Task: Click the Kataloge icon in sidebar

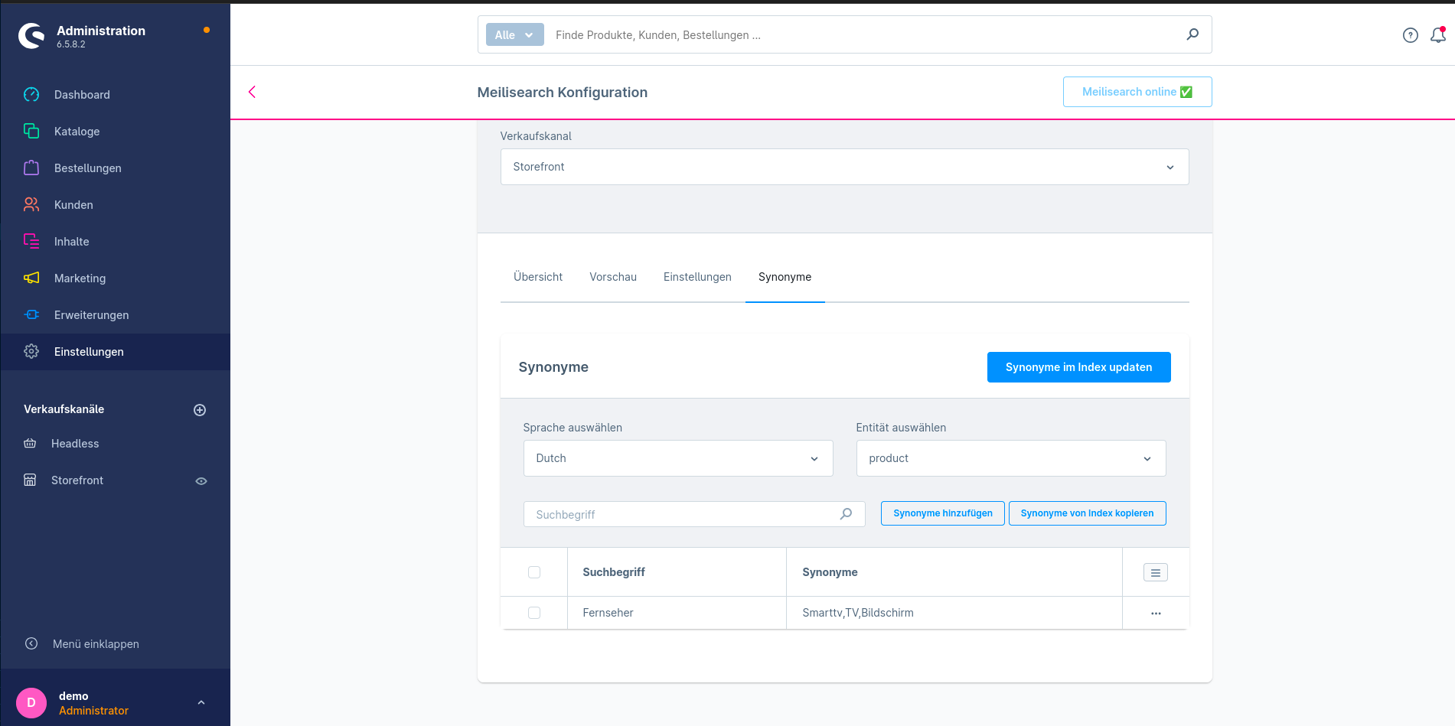Action: tap(31, 132)
